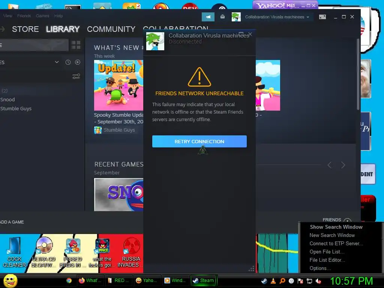Image resolution: width=384 pixels, height=288 pixels.
Task: Click the network computer tray icon
Action: [x=309, y=281]
